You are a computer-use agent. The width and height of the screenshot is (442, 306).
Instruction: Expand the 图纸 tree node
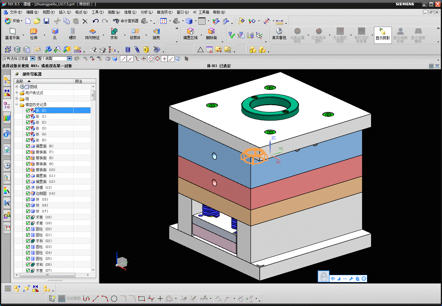pos(17,87)
